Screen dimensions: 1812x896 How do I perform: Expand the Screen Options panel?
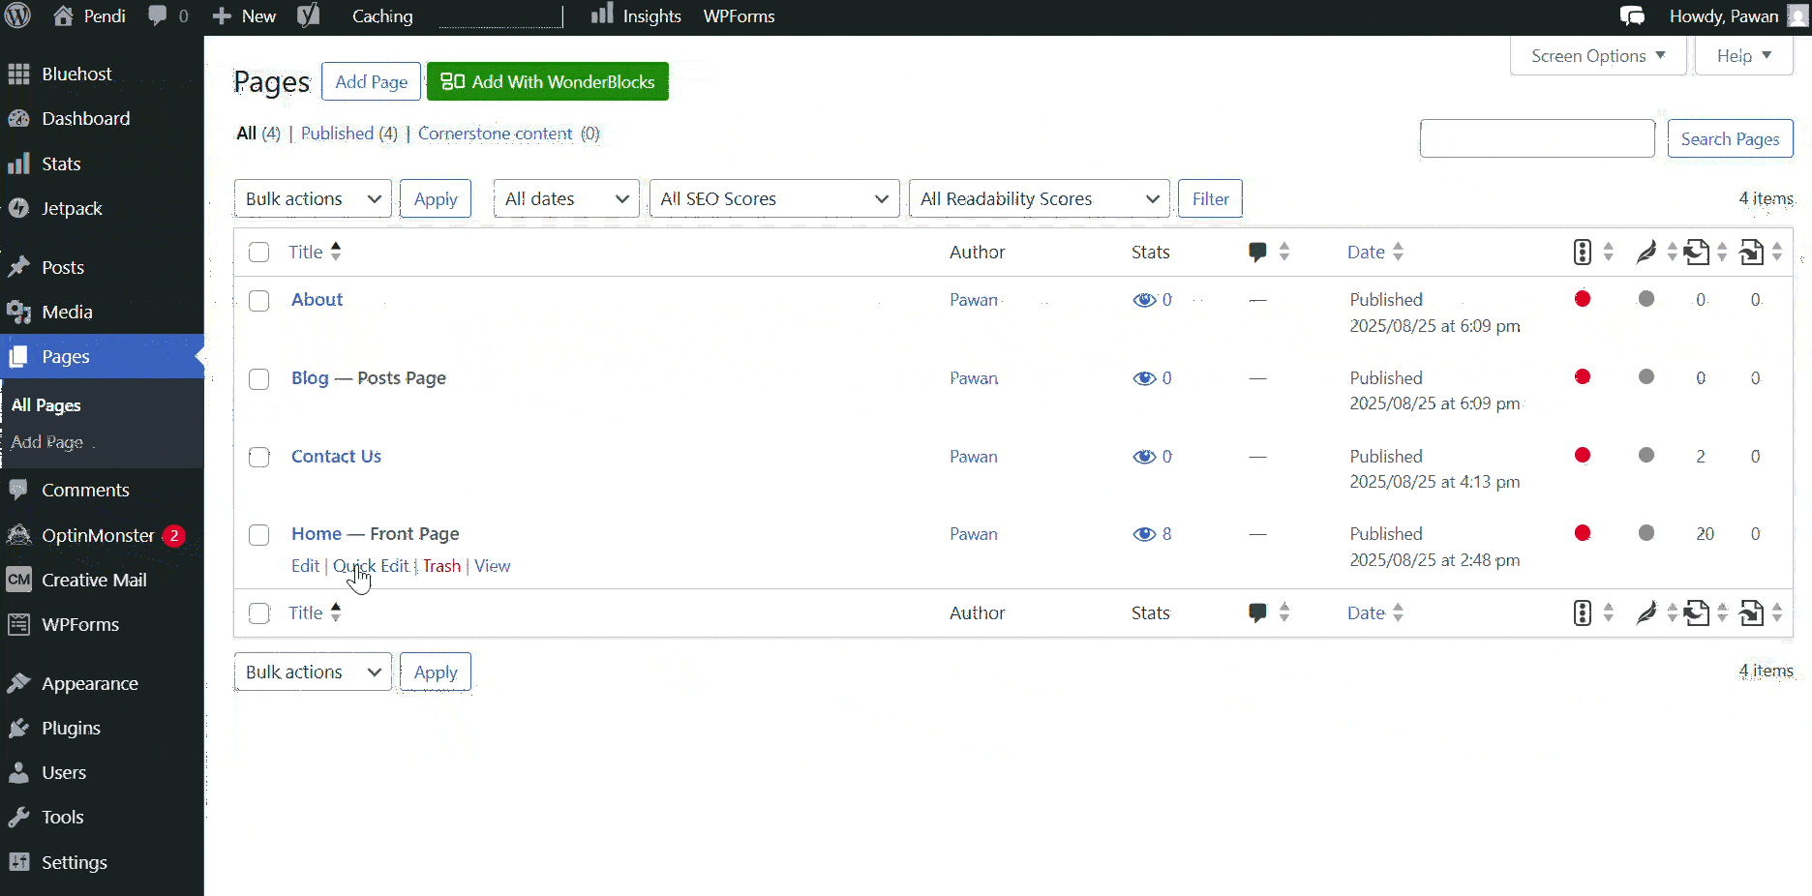(1596, 55)
